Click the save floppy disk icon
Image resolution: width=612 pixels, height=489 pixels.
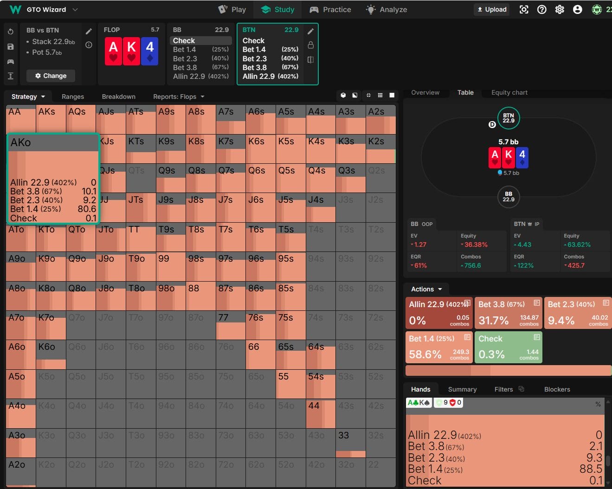(x=11, y=46)
